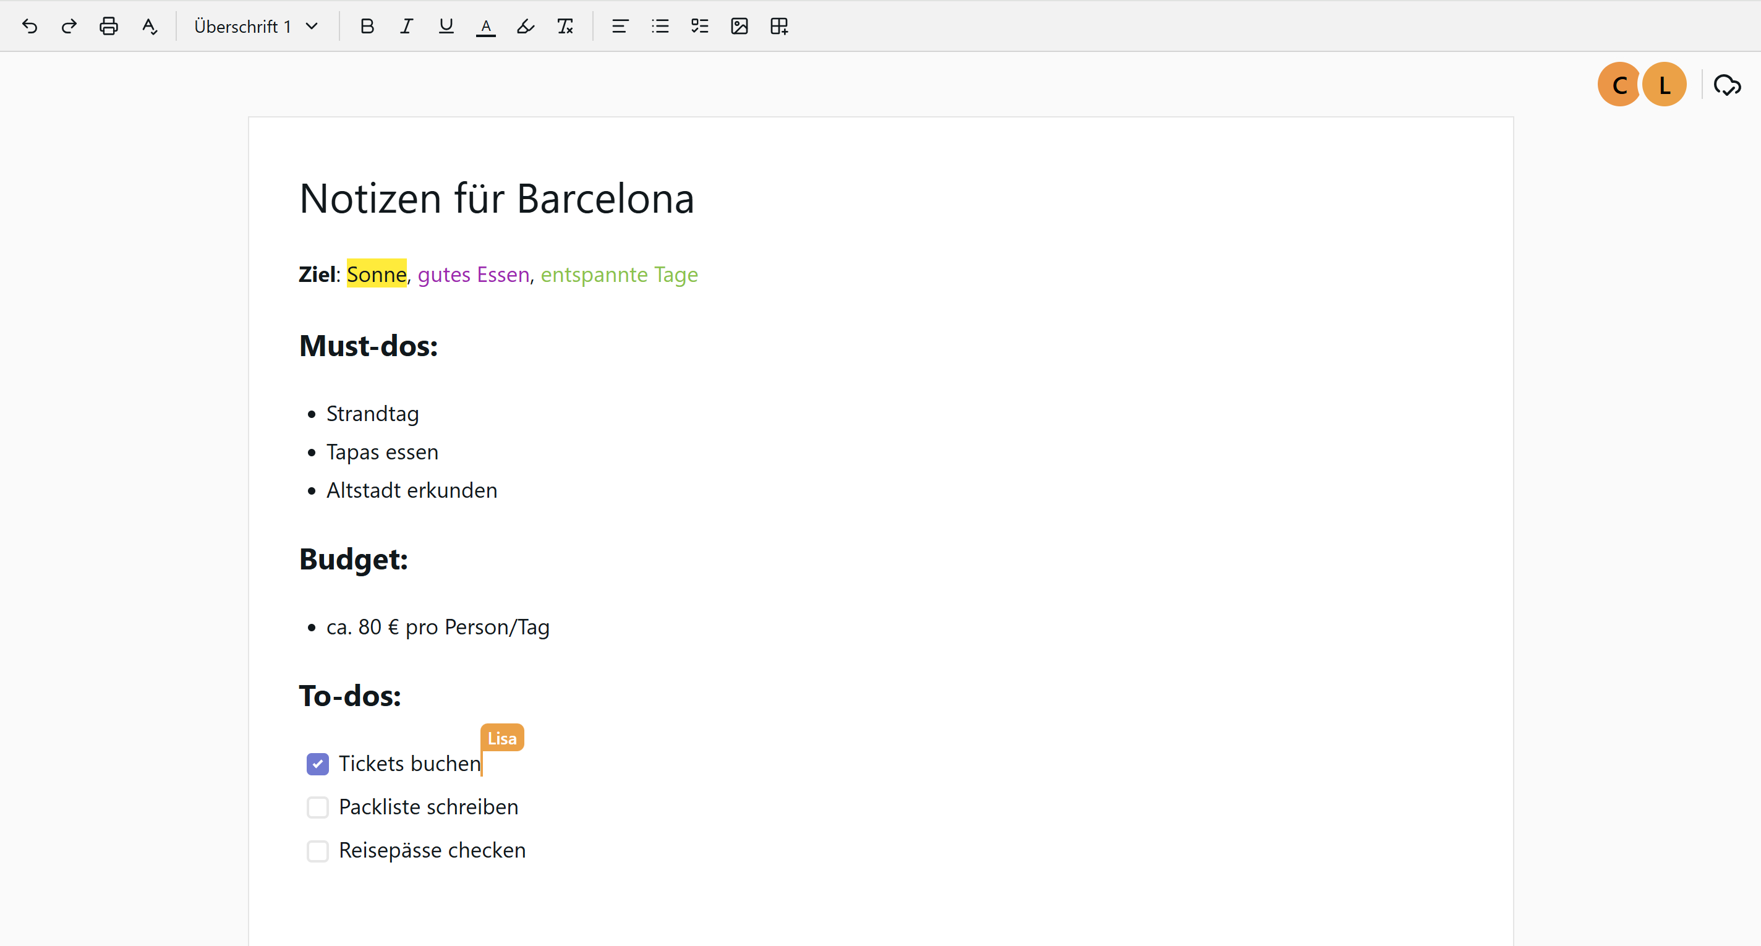The height and width of the screenshot is (946, 1761).
Task: Click the undo arrow icon
Action: tap(30, 26)
